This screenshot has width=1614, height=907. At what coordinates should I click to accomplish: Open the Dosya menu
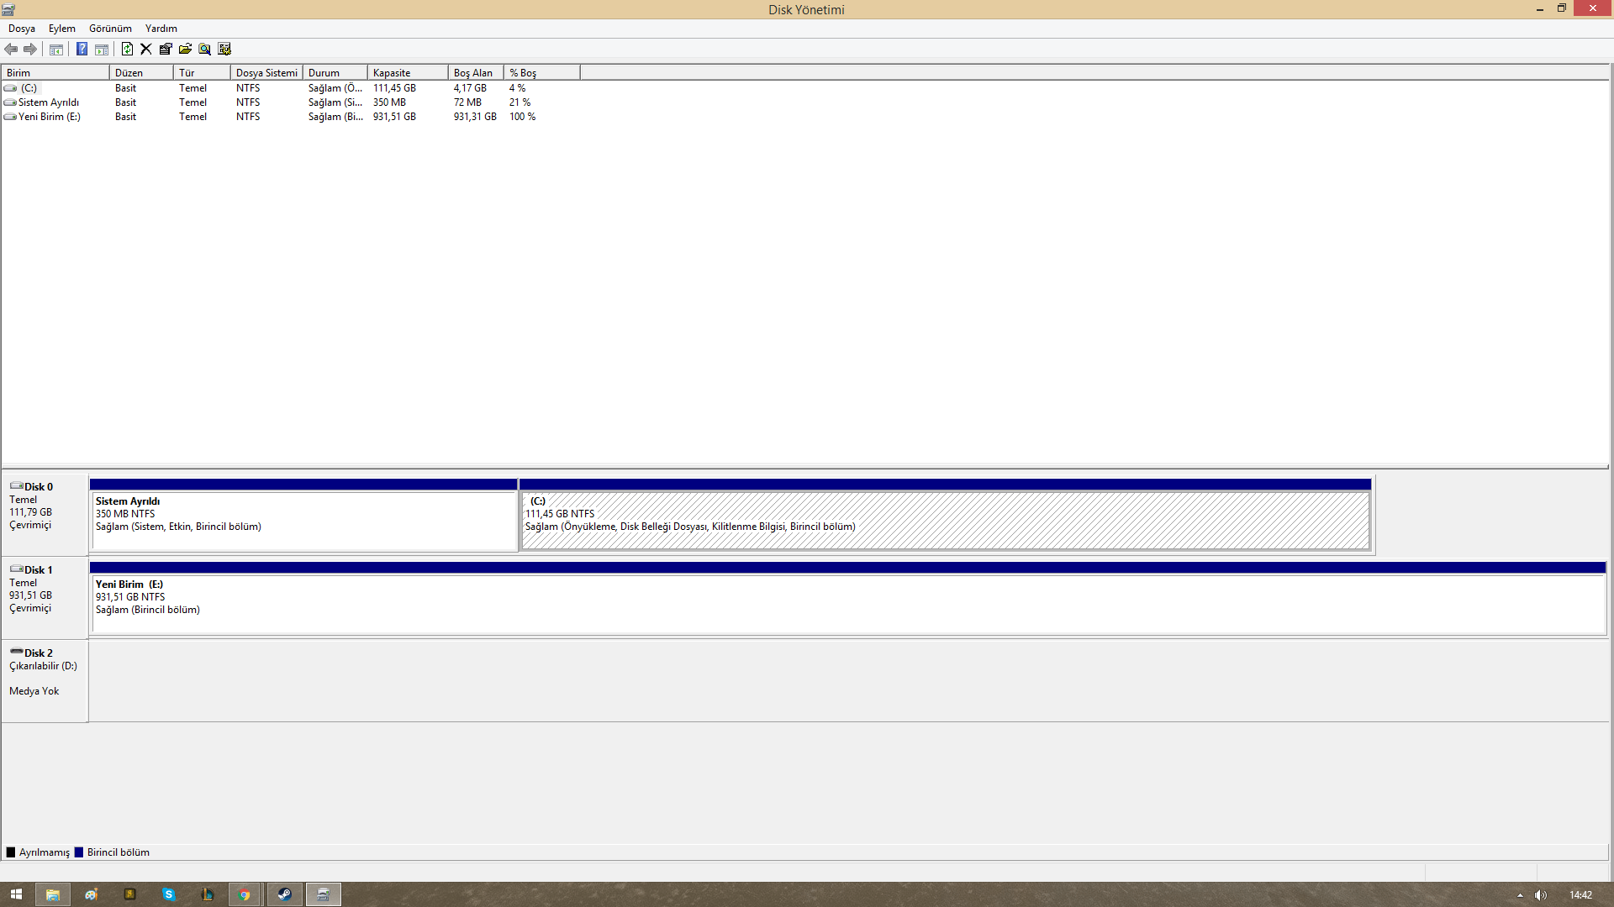[22, 29]
